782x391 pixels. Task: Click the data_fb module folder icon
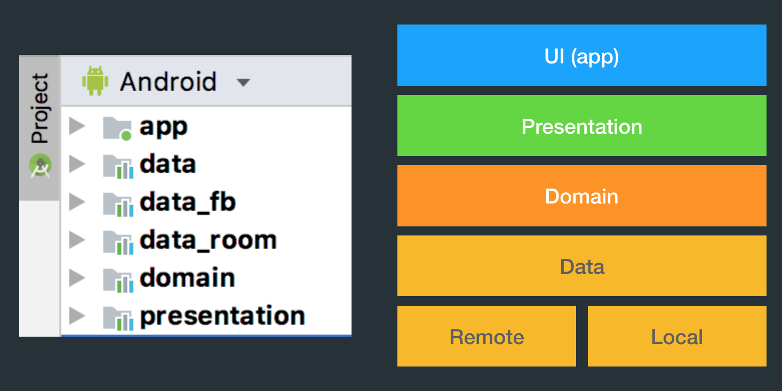pyautogui.click(x=117, y=203)
